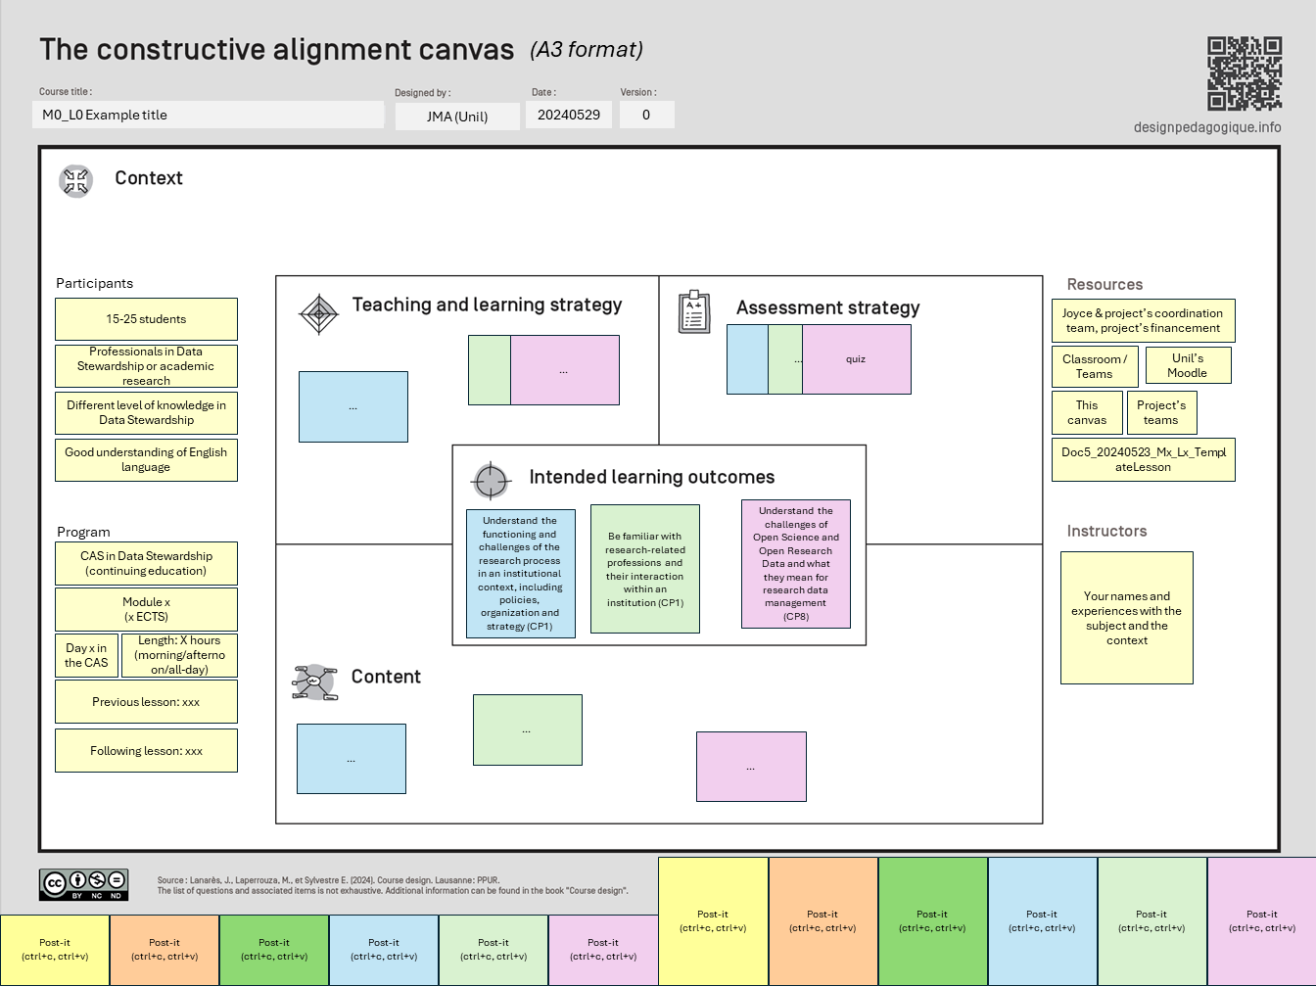Image resolution: width=1316 pixels, height=987 pixels.
Task: Select the Creative Commons license badge
Action: 83,884
